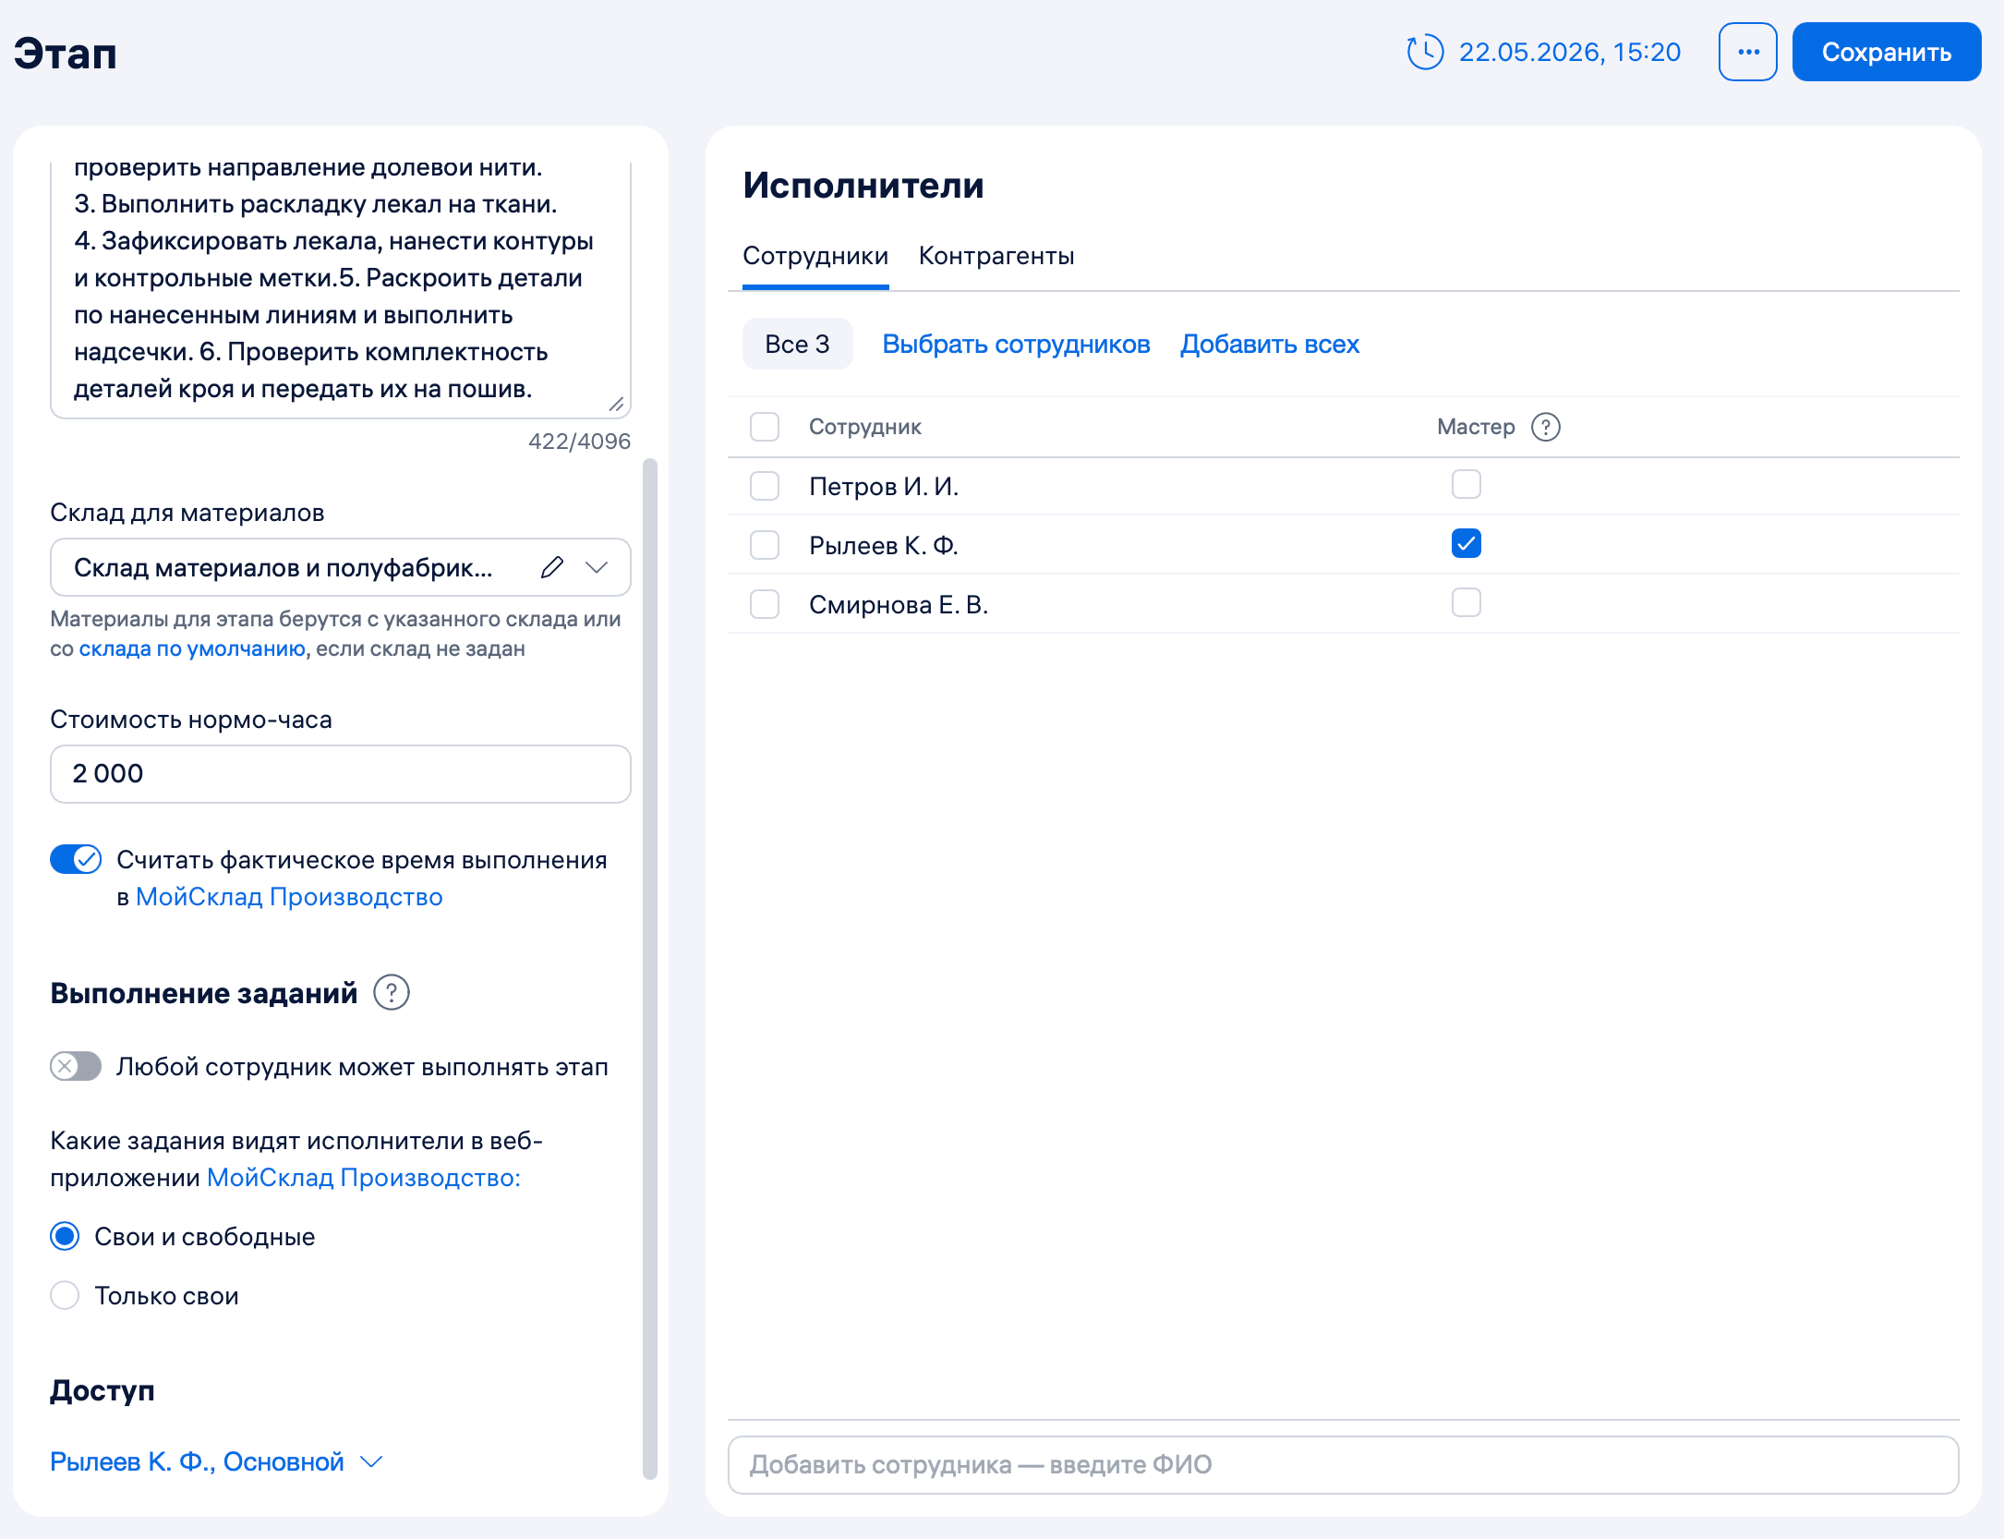Click the 422/4096 character counter
The height and width of the screenshot is (1539, 2004).
pyautogui.click(x=579, y=442)
